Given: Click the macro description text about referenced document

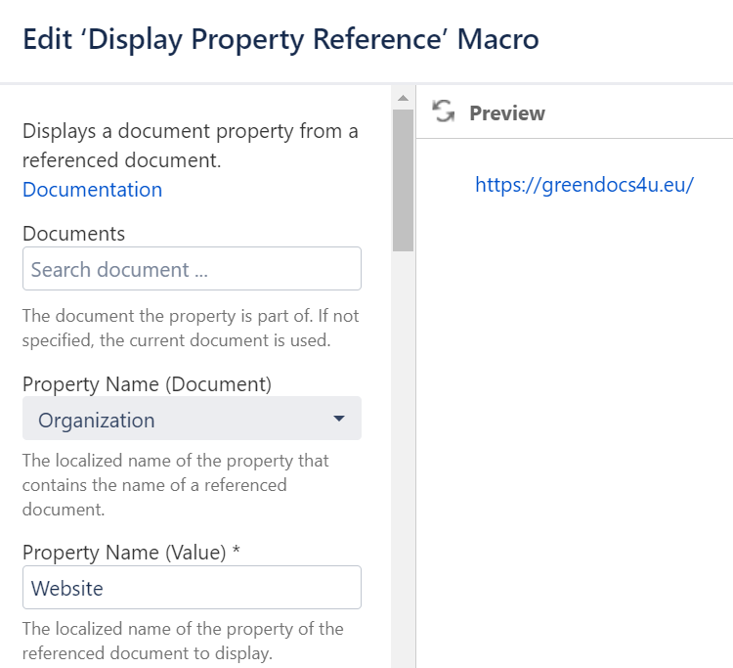Looking at the screenshot, I should pyautogui.click(x=190, y=146).
